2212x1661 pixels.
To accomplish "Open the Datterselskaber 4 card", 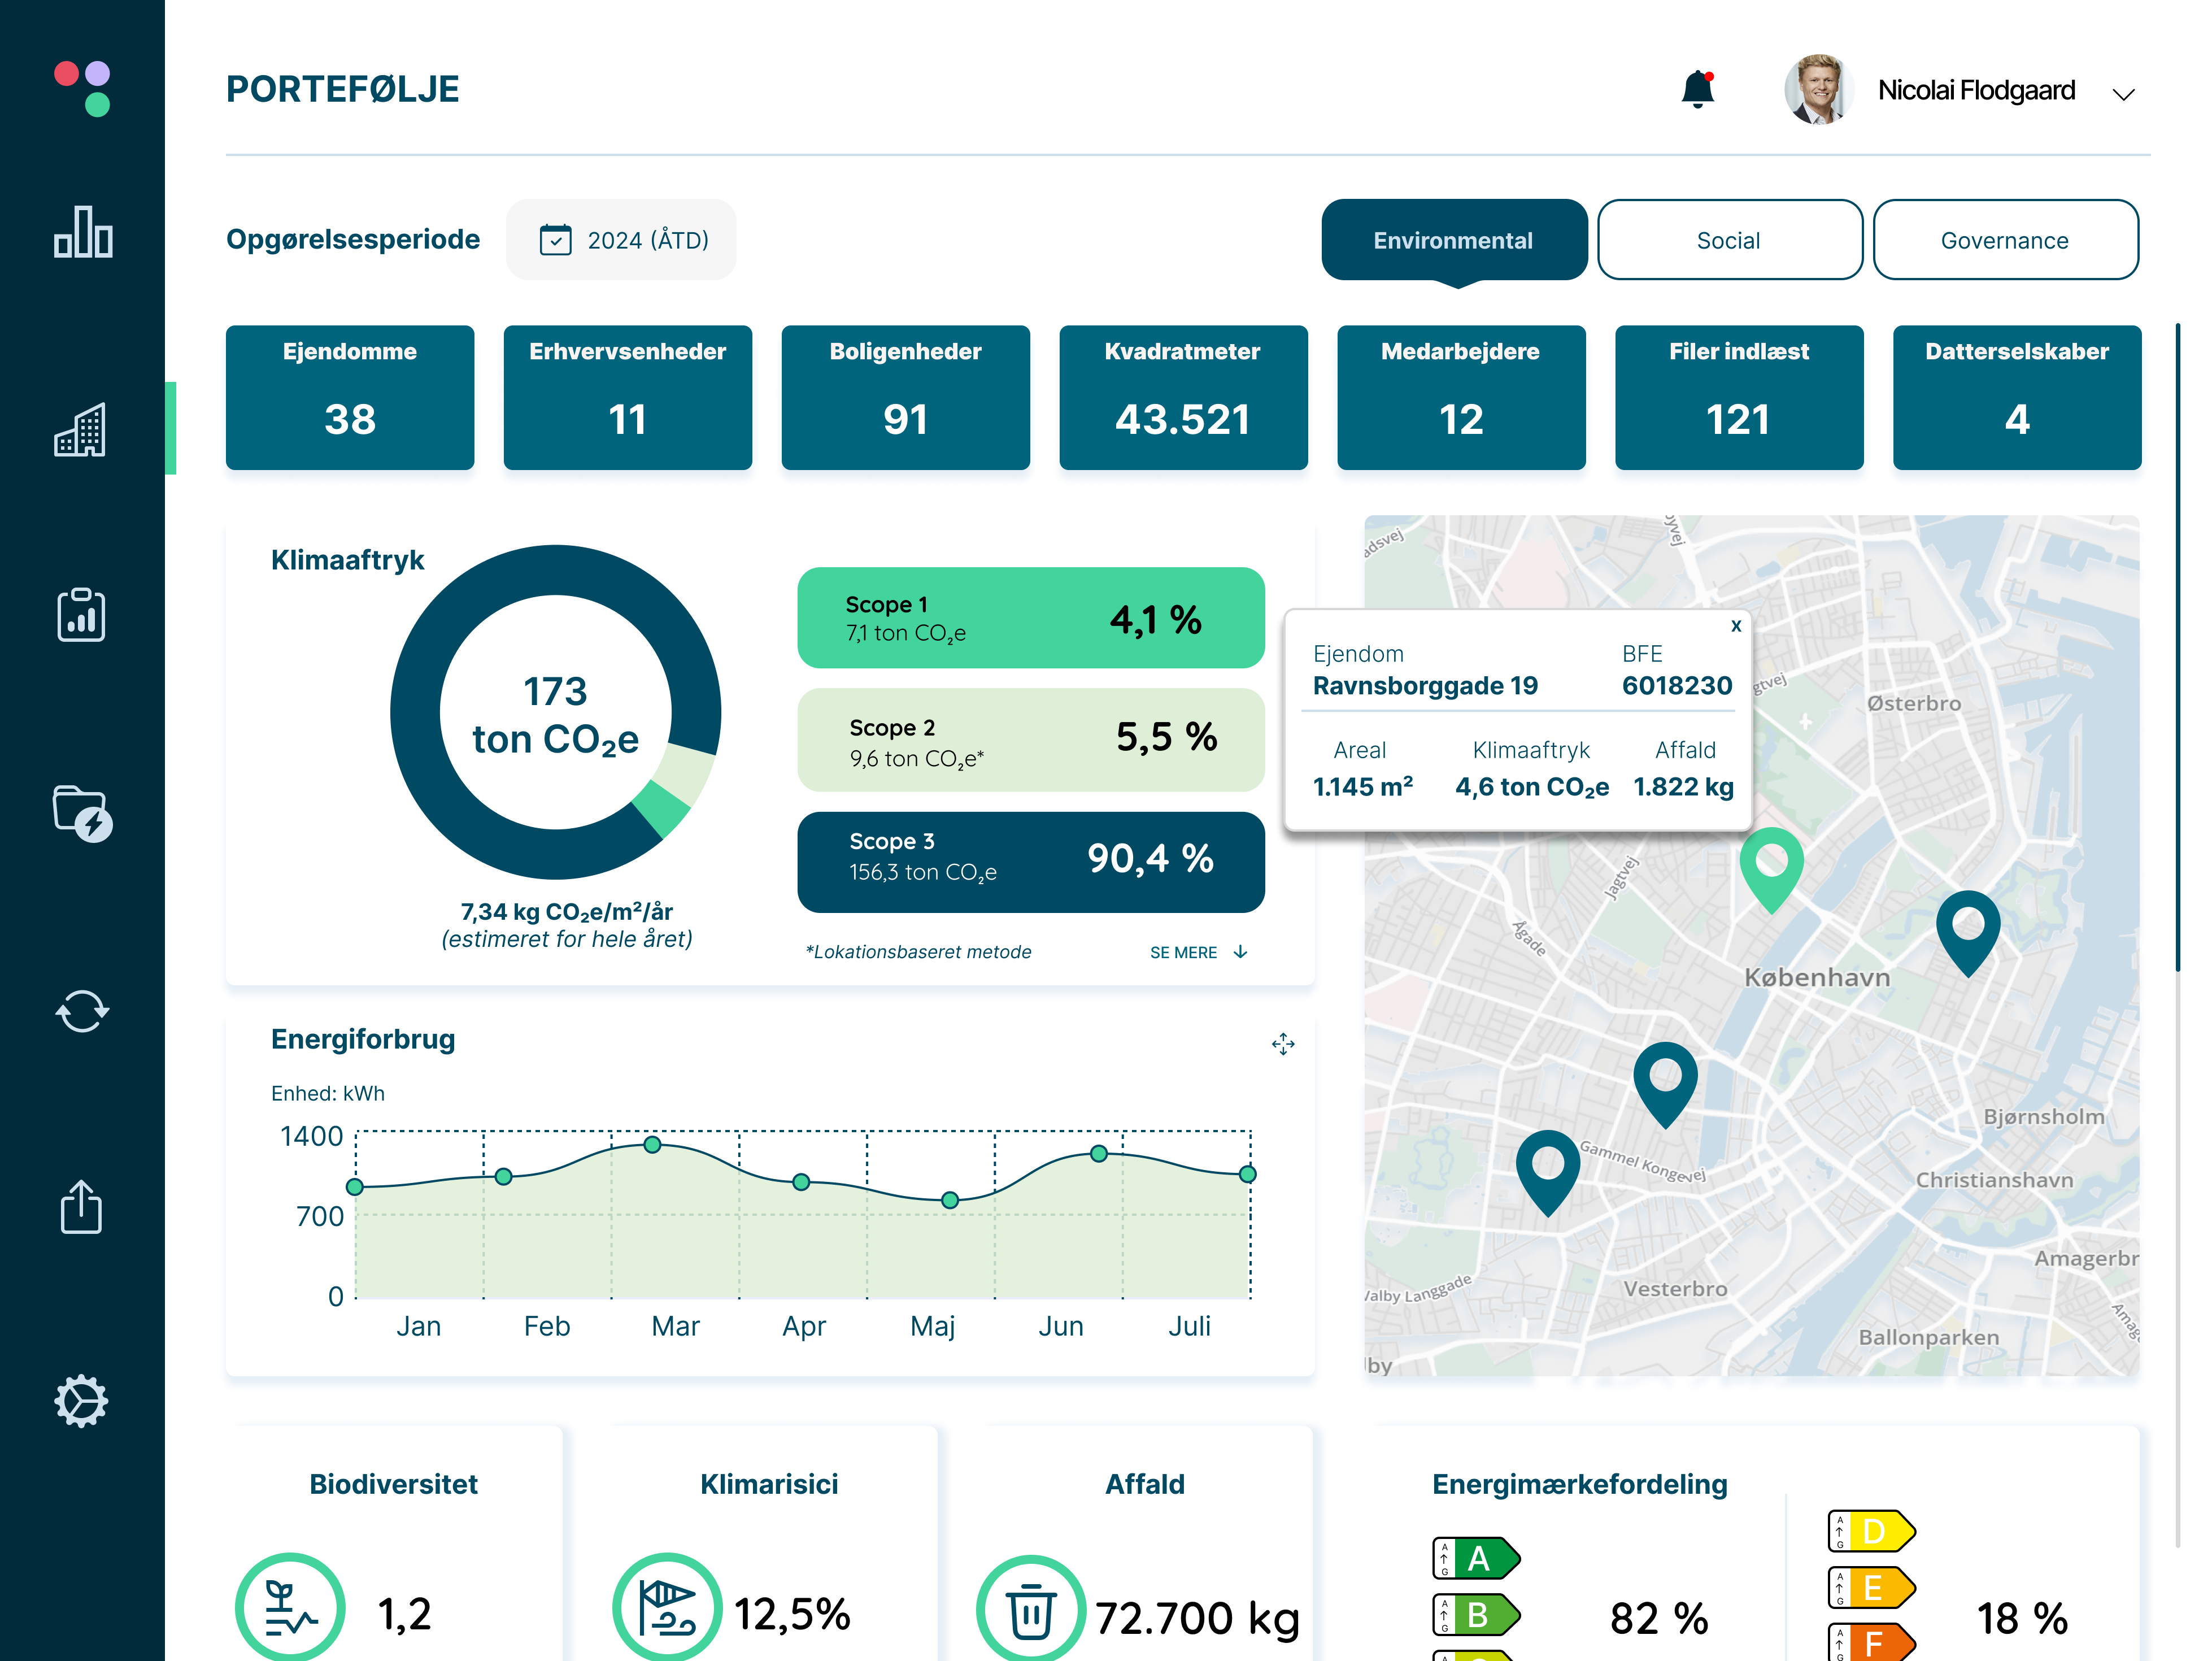I will click(2017, 397).
